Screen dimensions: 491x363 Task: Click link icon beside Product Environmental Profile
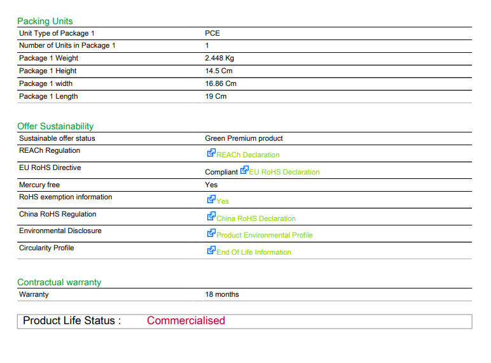pyautogui.click(x=211, y=233)
